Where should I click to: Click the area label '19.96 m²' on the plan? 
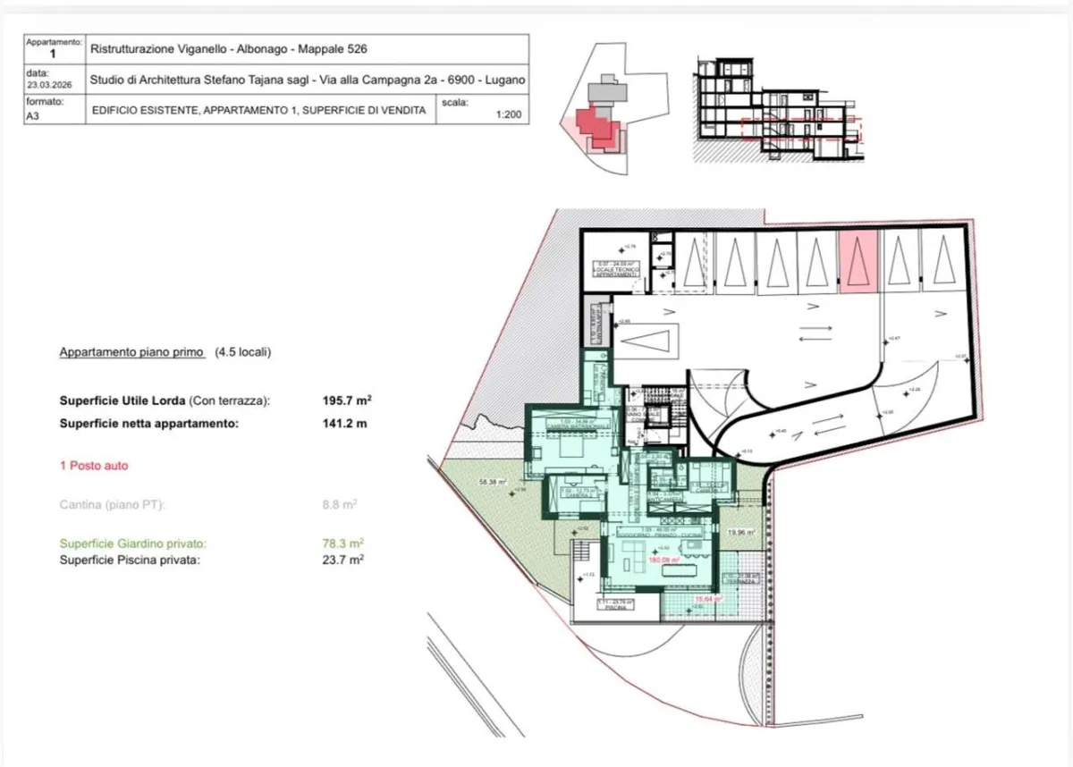click(x=741, y=533)
